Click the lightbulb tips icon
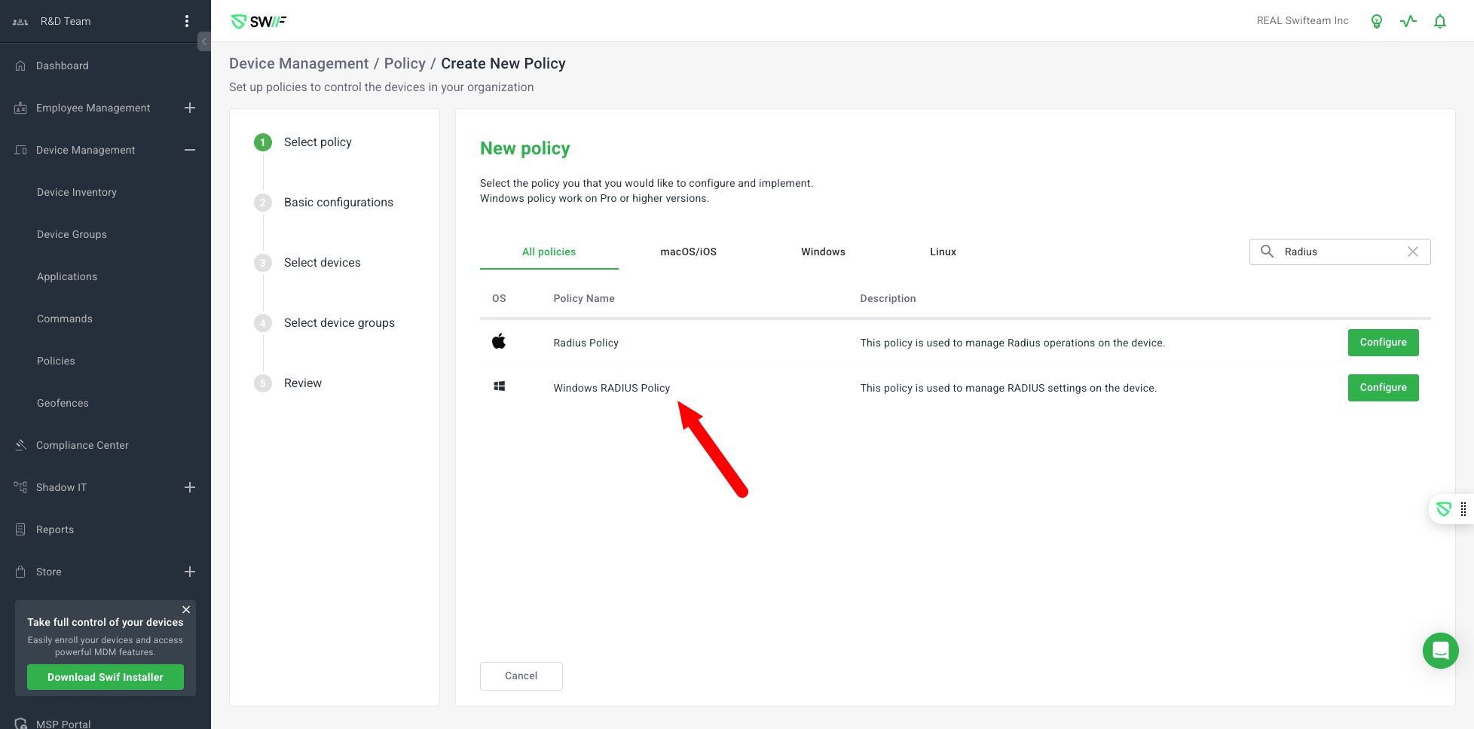 (x=1376, y=21)
